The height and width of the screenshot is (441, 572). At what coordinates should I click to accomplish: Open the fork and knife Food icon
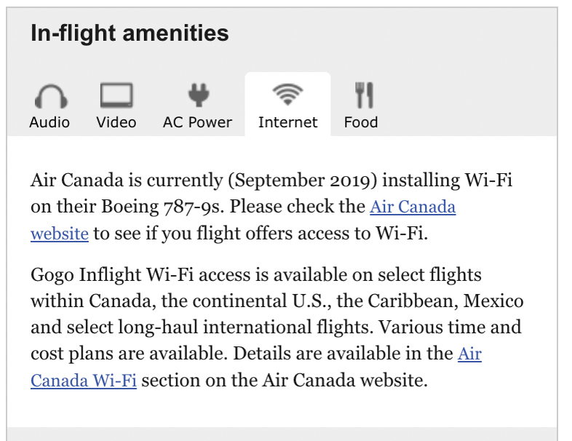tap(363, 95)
